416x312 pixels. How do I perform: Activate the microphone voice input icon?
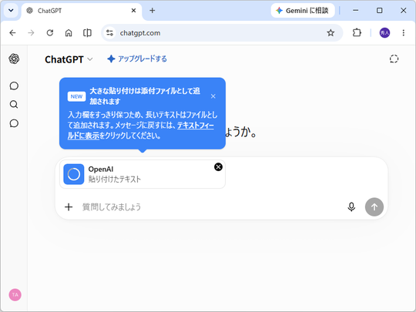[351, 207]
